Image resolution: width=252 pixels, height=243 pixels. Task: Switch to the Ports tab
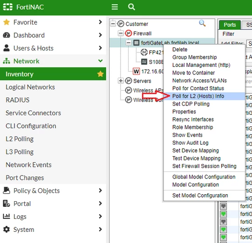pyautogui.click(x=230, y=25)
